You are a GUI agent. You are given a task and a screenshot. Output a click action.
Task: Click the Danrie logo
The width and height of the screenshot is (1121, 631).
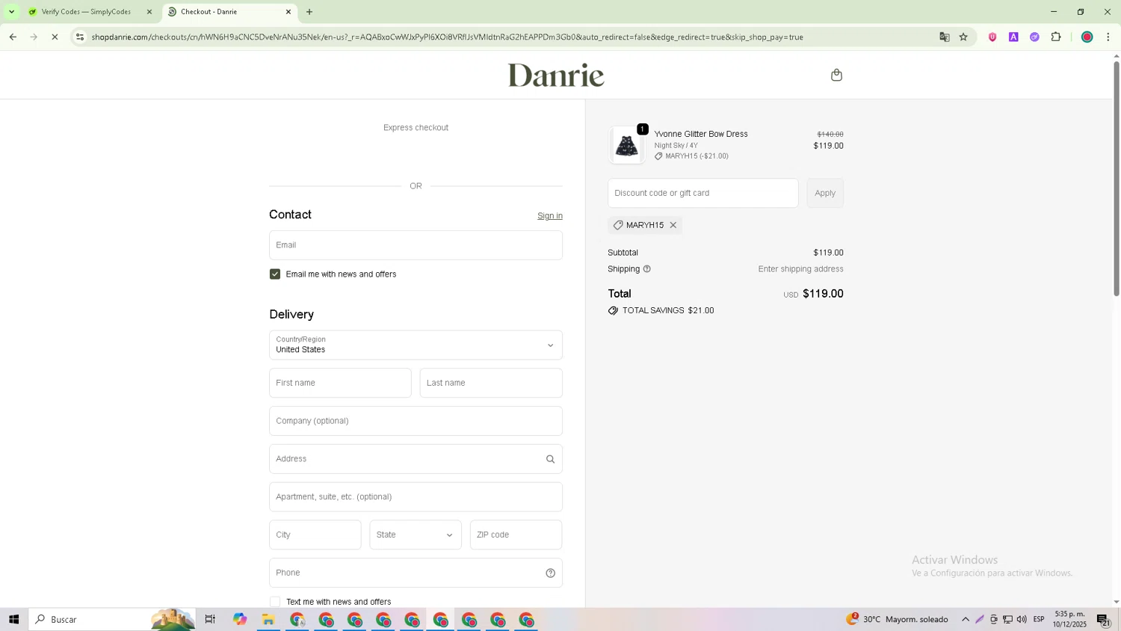point(556,75)
